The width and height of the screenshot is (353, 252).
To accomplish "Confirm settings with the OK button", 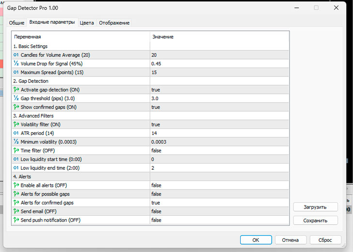I will 256,240.
